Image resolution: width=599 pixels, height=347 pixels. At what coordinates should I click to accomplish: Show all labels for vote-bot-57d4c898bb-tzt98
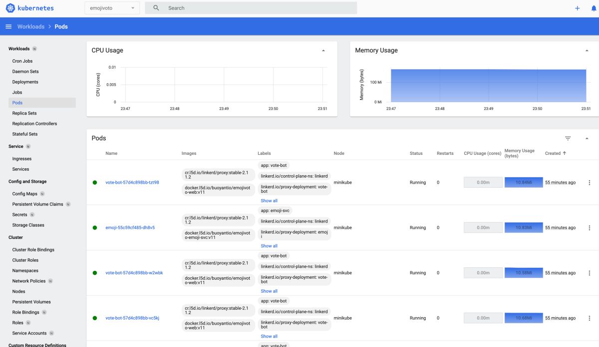[269, 201]
